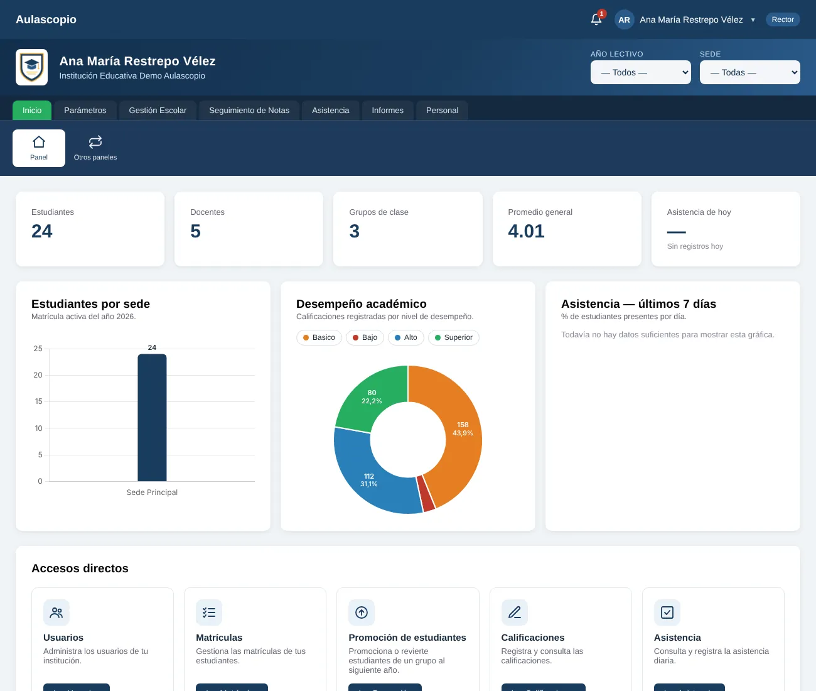
Task: Open the Gestión Escolar tab
Action: click(158, 111)
